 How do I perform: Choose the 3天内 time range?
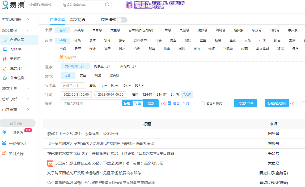click(175, 95)
